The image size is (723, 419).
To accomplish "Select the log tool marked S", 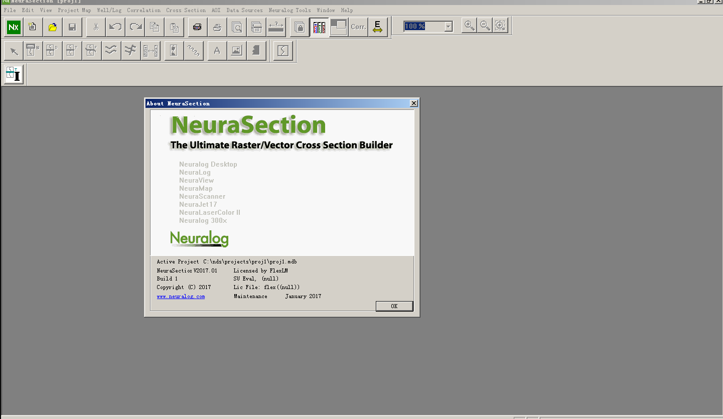I will pyautogui.click(x=33, y=51).
